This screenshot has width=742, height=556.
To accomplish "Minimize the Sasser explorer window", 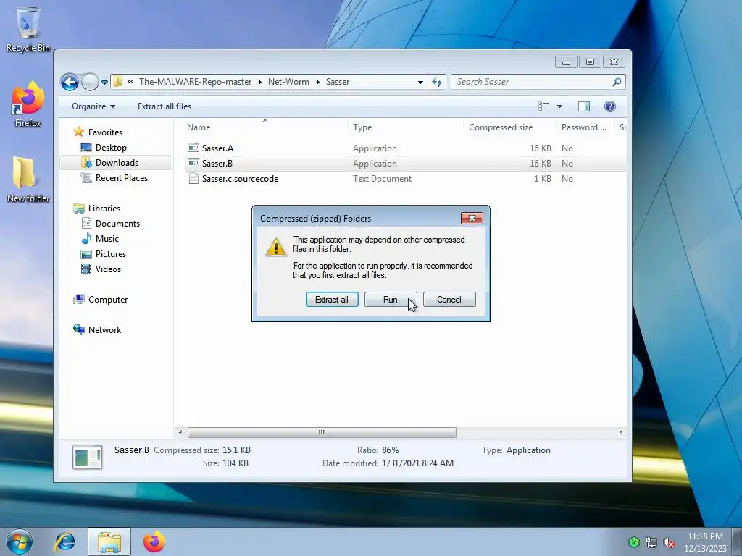I will coord(566,62).
